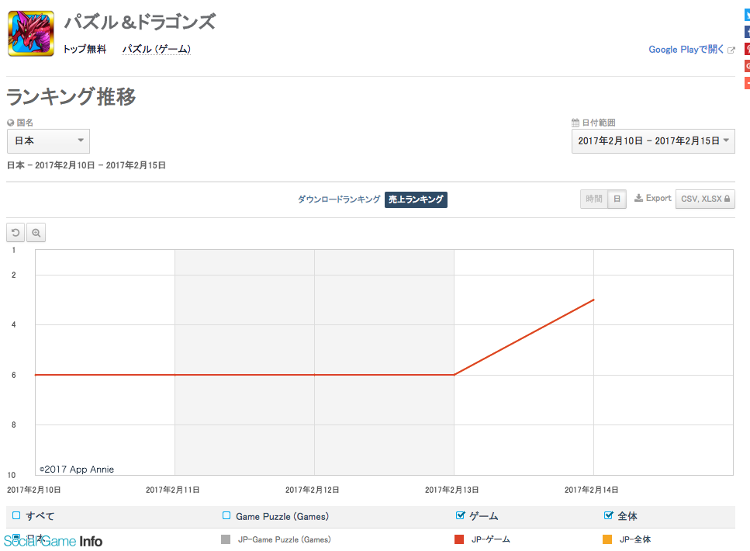This screenshot has height=551, width=750.
Task: Click the external-link icon beside Google Playで開く
Action: click(x=731, y=50)
